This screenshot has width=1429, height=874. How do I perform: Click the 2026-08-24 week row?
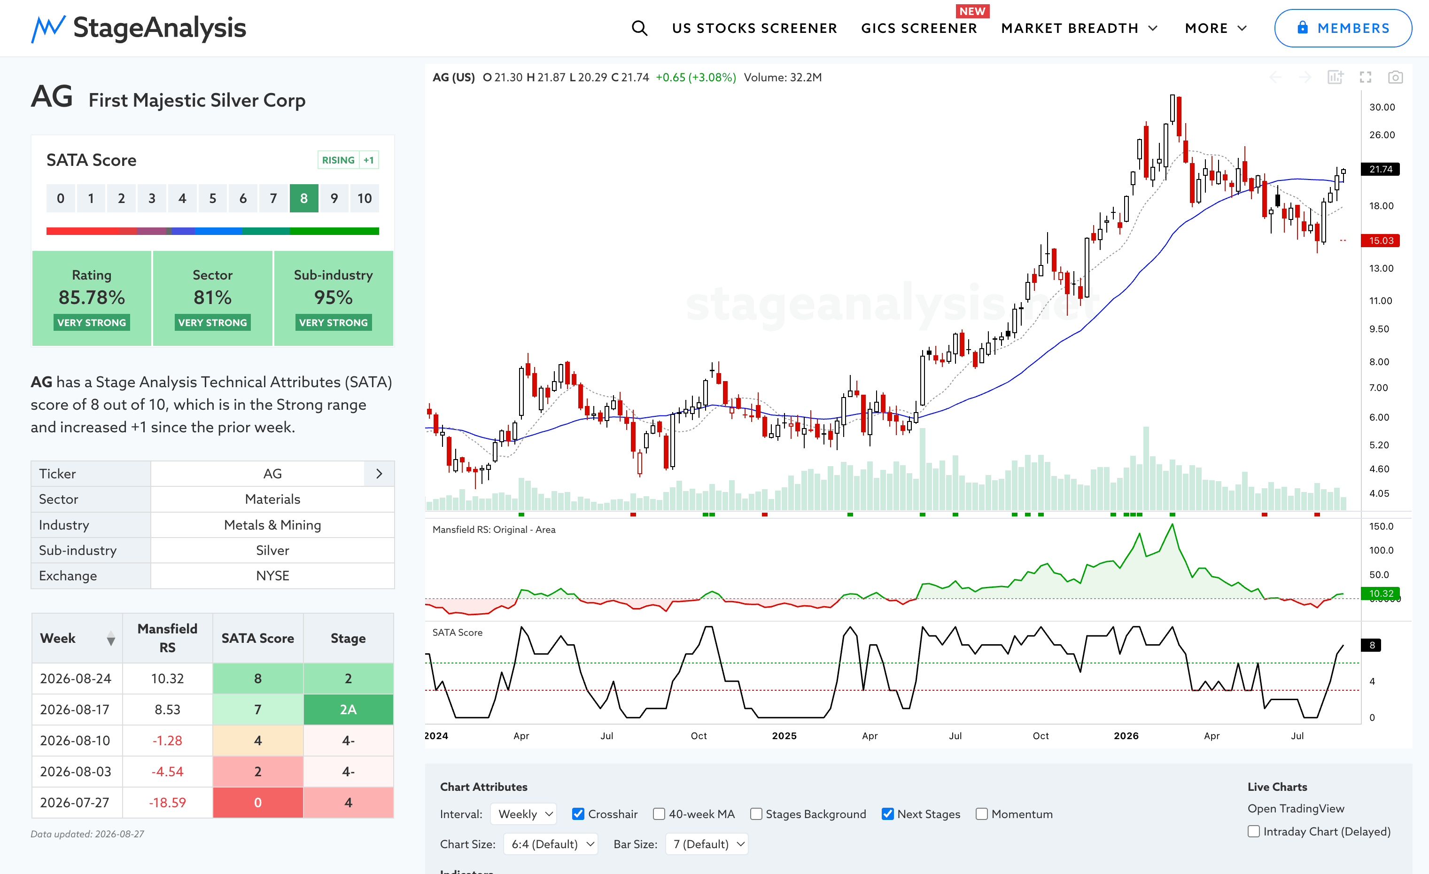click(213, 679)
